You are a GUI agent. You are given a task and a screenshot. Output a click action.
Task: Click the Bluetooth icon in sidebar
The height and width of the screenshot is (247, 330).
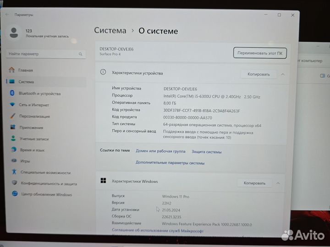click(x=12, y=93)
